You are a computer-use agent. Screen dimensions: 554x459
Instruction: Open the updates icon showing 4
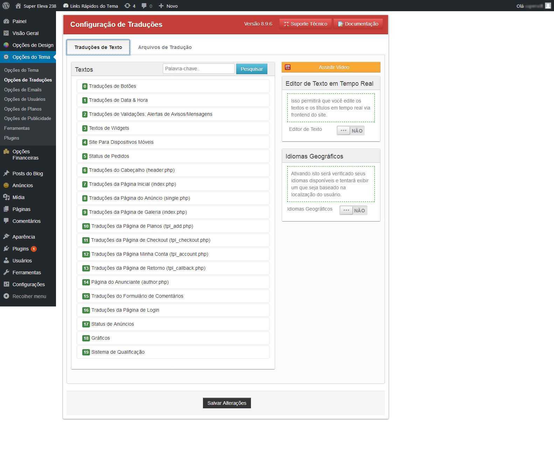coord(127,6)
